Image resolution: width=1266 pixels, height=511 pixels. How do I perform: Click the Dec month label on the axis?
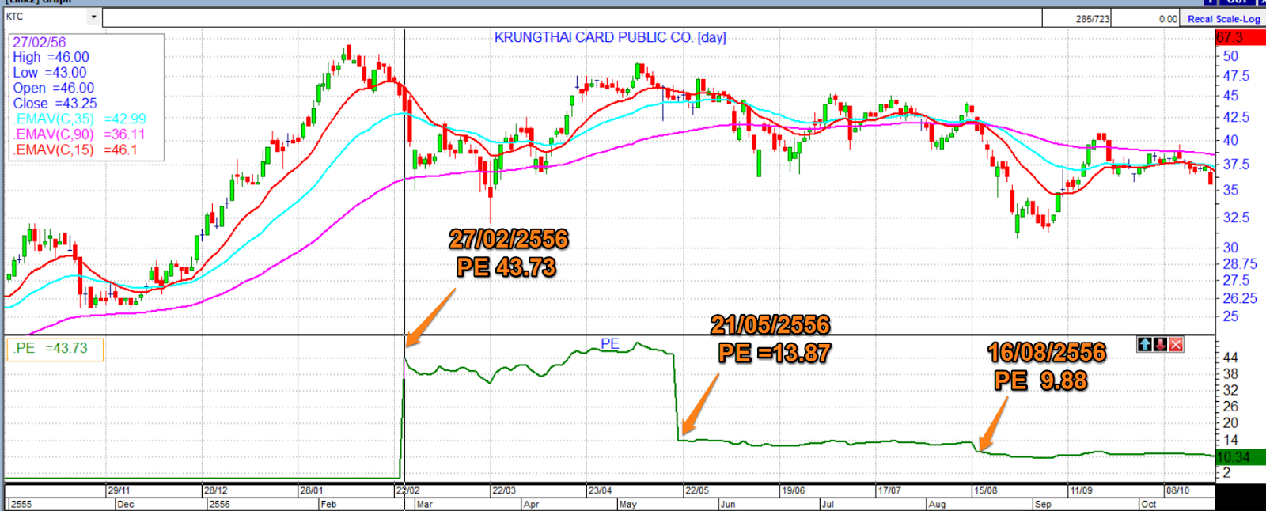pyautogui.click(x=125, y=505)
